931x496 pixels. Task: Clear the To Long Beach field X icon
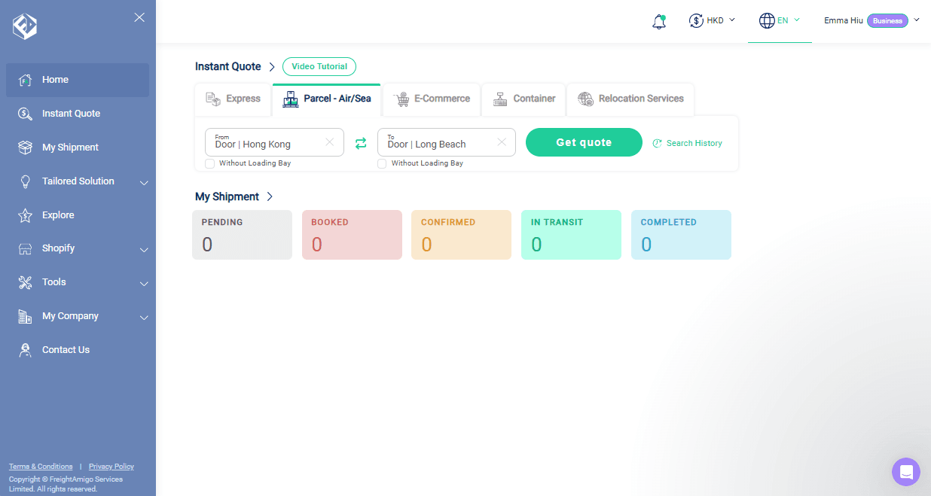coord(502,142)
